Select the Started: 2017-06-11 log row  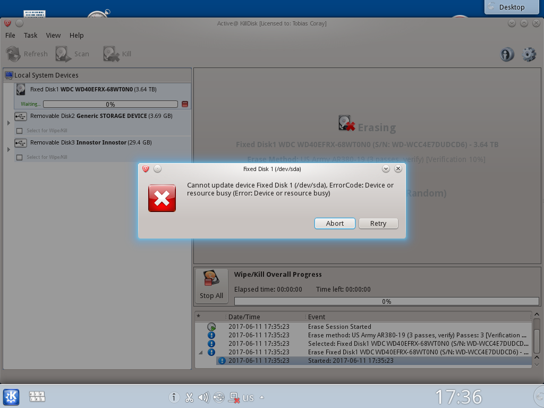373,361
